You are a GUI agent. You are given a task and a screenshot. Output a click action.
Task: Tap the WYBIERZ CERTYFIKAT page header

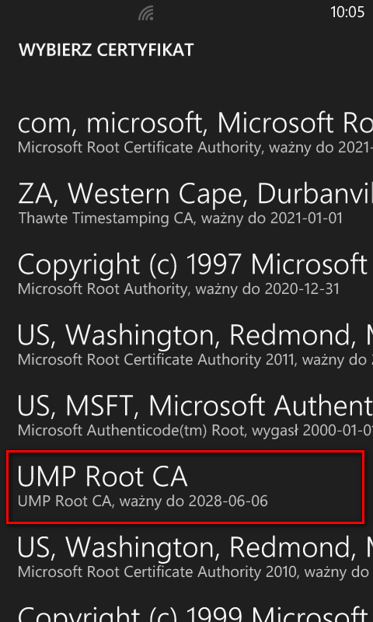pyautogui.click(x=106, y=50)
